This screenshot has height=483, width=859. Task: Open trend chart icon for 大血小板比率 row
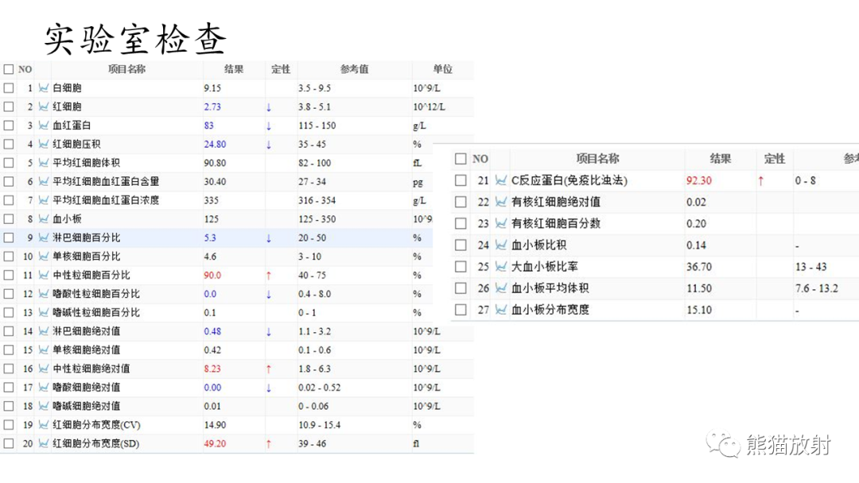click(501, 266)
